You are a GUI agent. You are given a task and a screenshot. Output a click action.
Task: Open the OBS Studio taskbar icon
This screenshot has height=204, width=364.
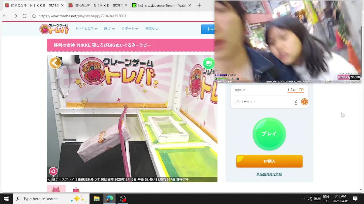(x=123, y=199)
